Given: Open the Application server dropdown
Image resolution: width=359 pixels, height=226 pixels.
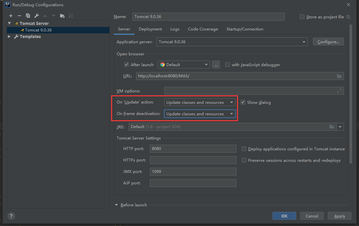Looking at the screenshot, I should point(232,42).
